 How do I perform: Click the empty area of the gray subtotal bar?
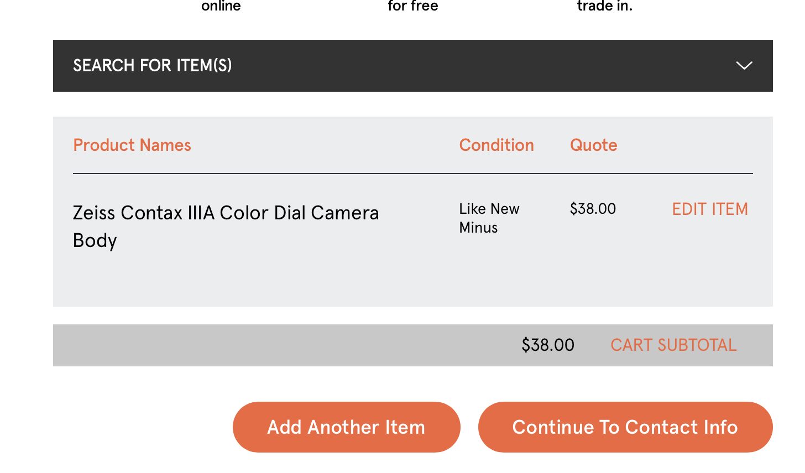[x=276, y=345]
